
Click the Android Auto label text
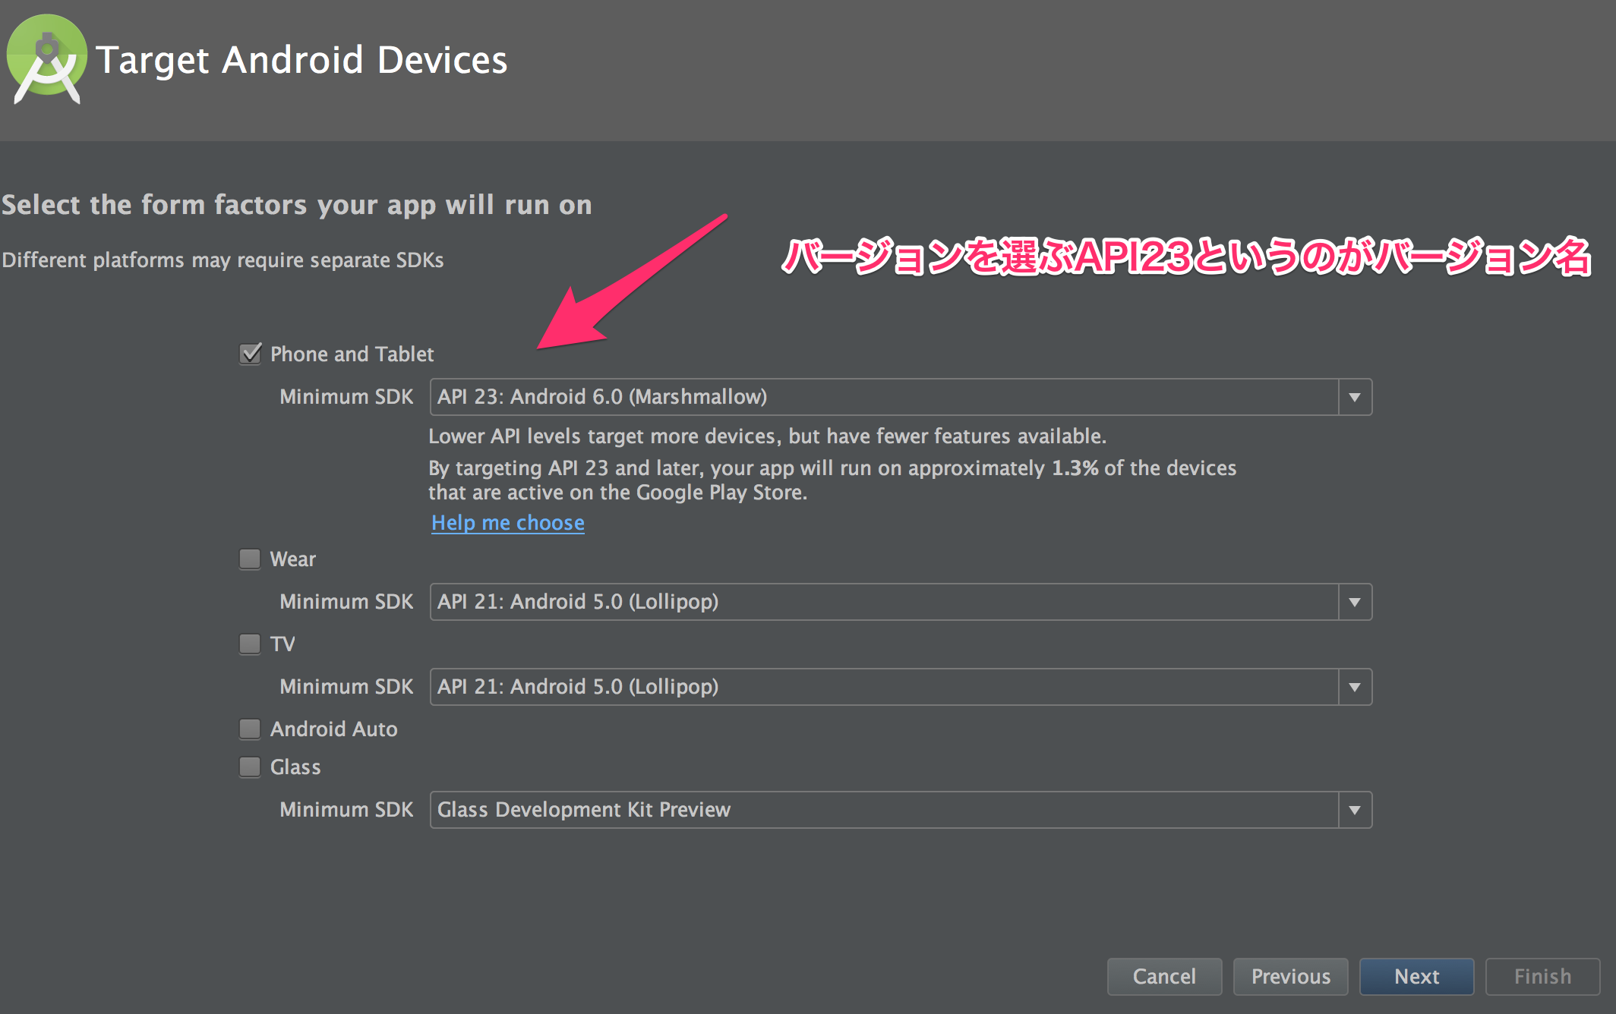pyautogui.click(x=334, y=729)
